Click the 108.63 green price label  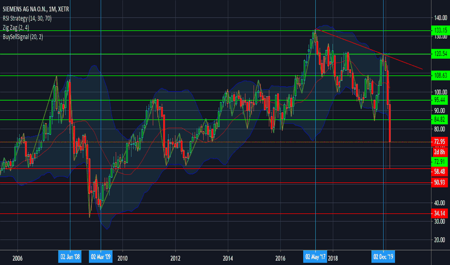tap(440, 75)
